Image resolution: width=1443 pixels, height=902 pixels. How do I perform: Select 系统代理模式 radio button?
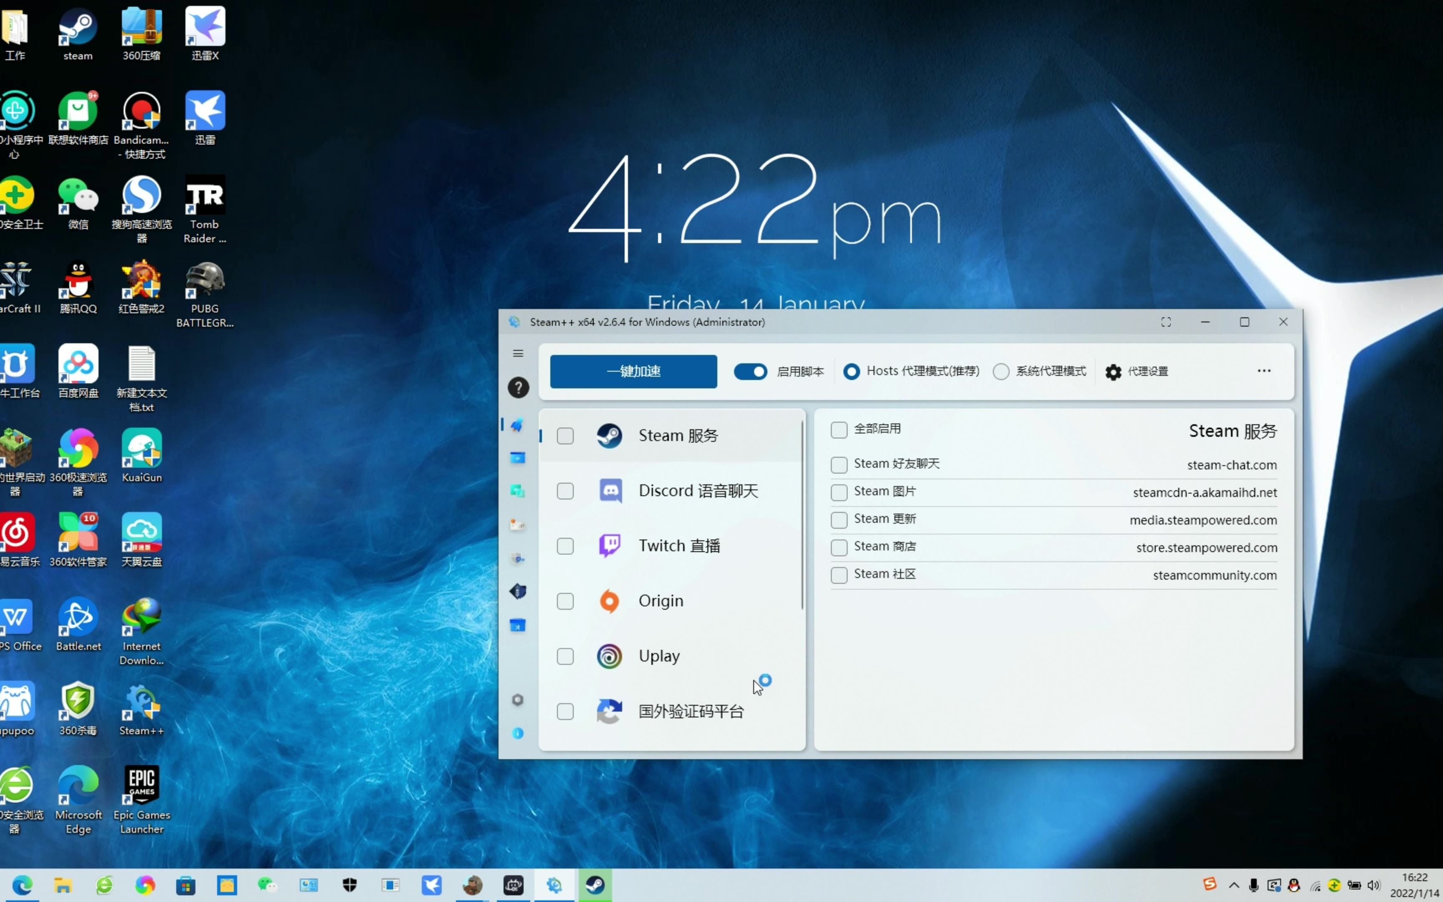pos(1000,371)
